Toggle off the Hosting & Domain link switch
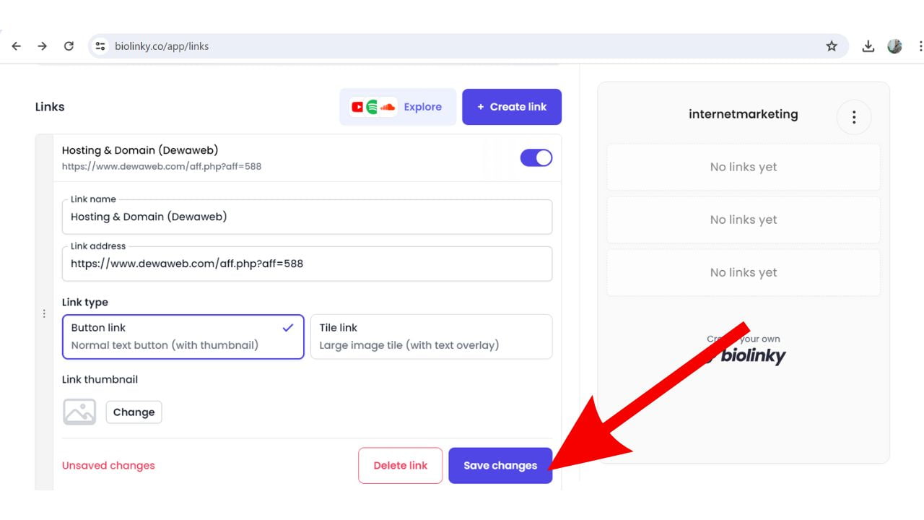Image resolution: width=924 pixels, height=520 pixels. pyautogui.click(x=536, y=157)
